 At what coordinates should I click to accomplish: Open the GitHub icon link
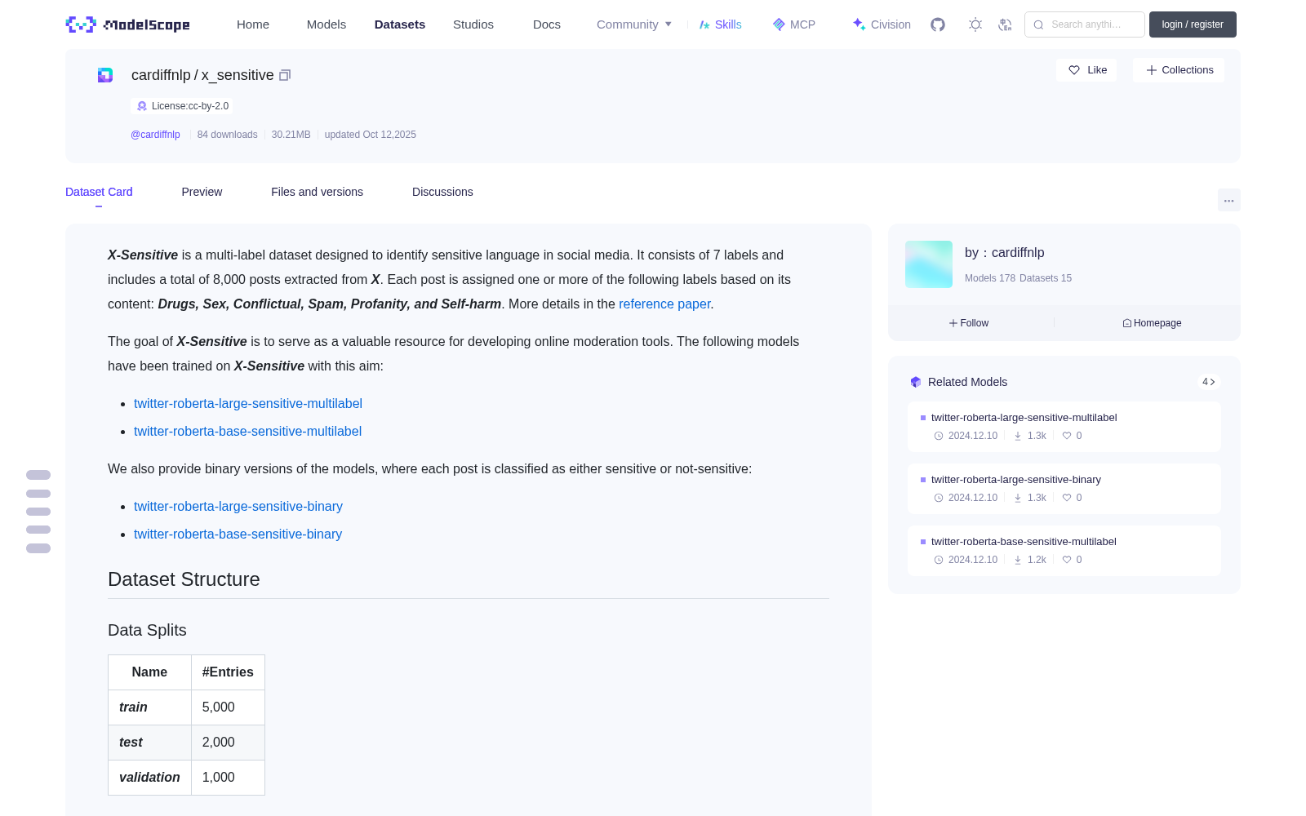click(x=938, y=24)
